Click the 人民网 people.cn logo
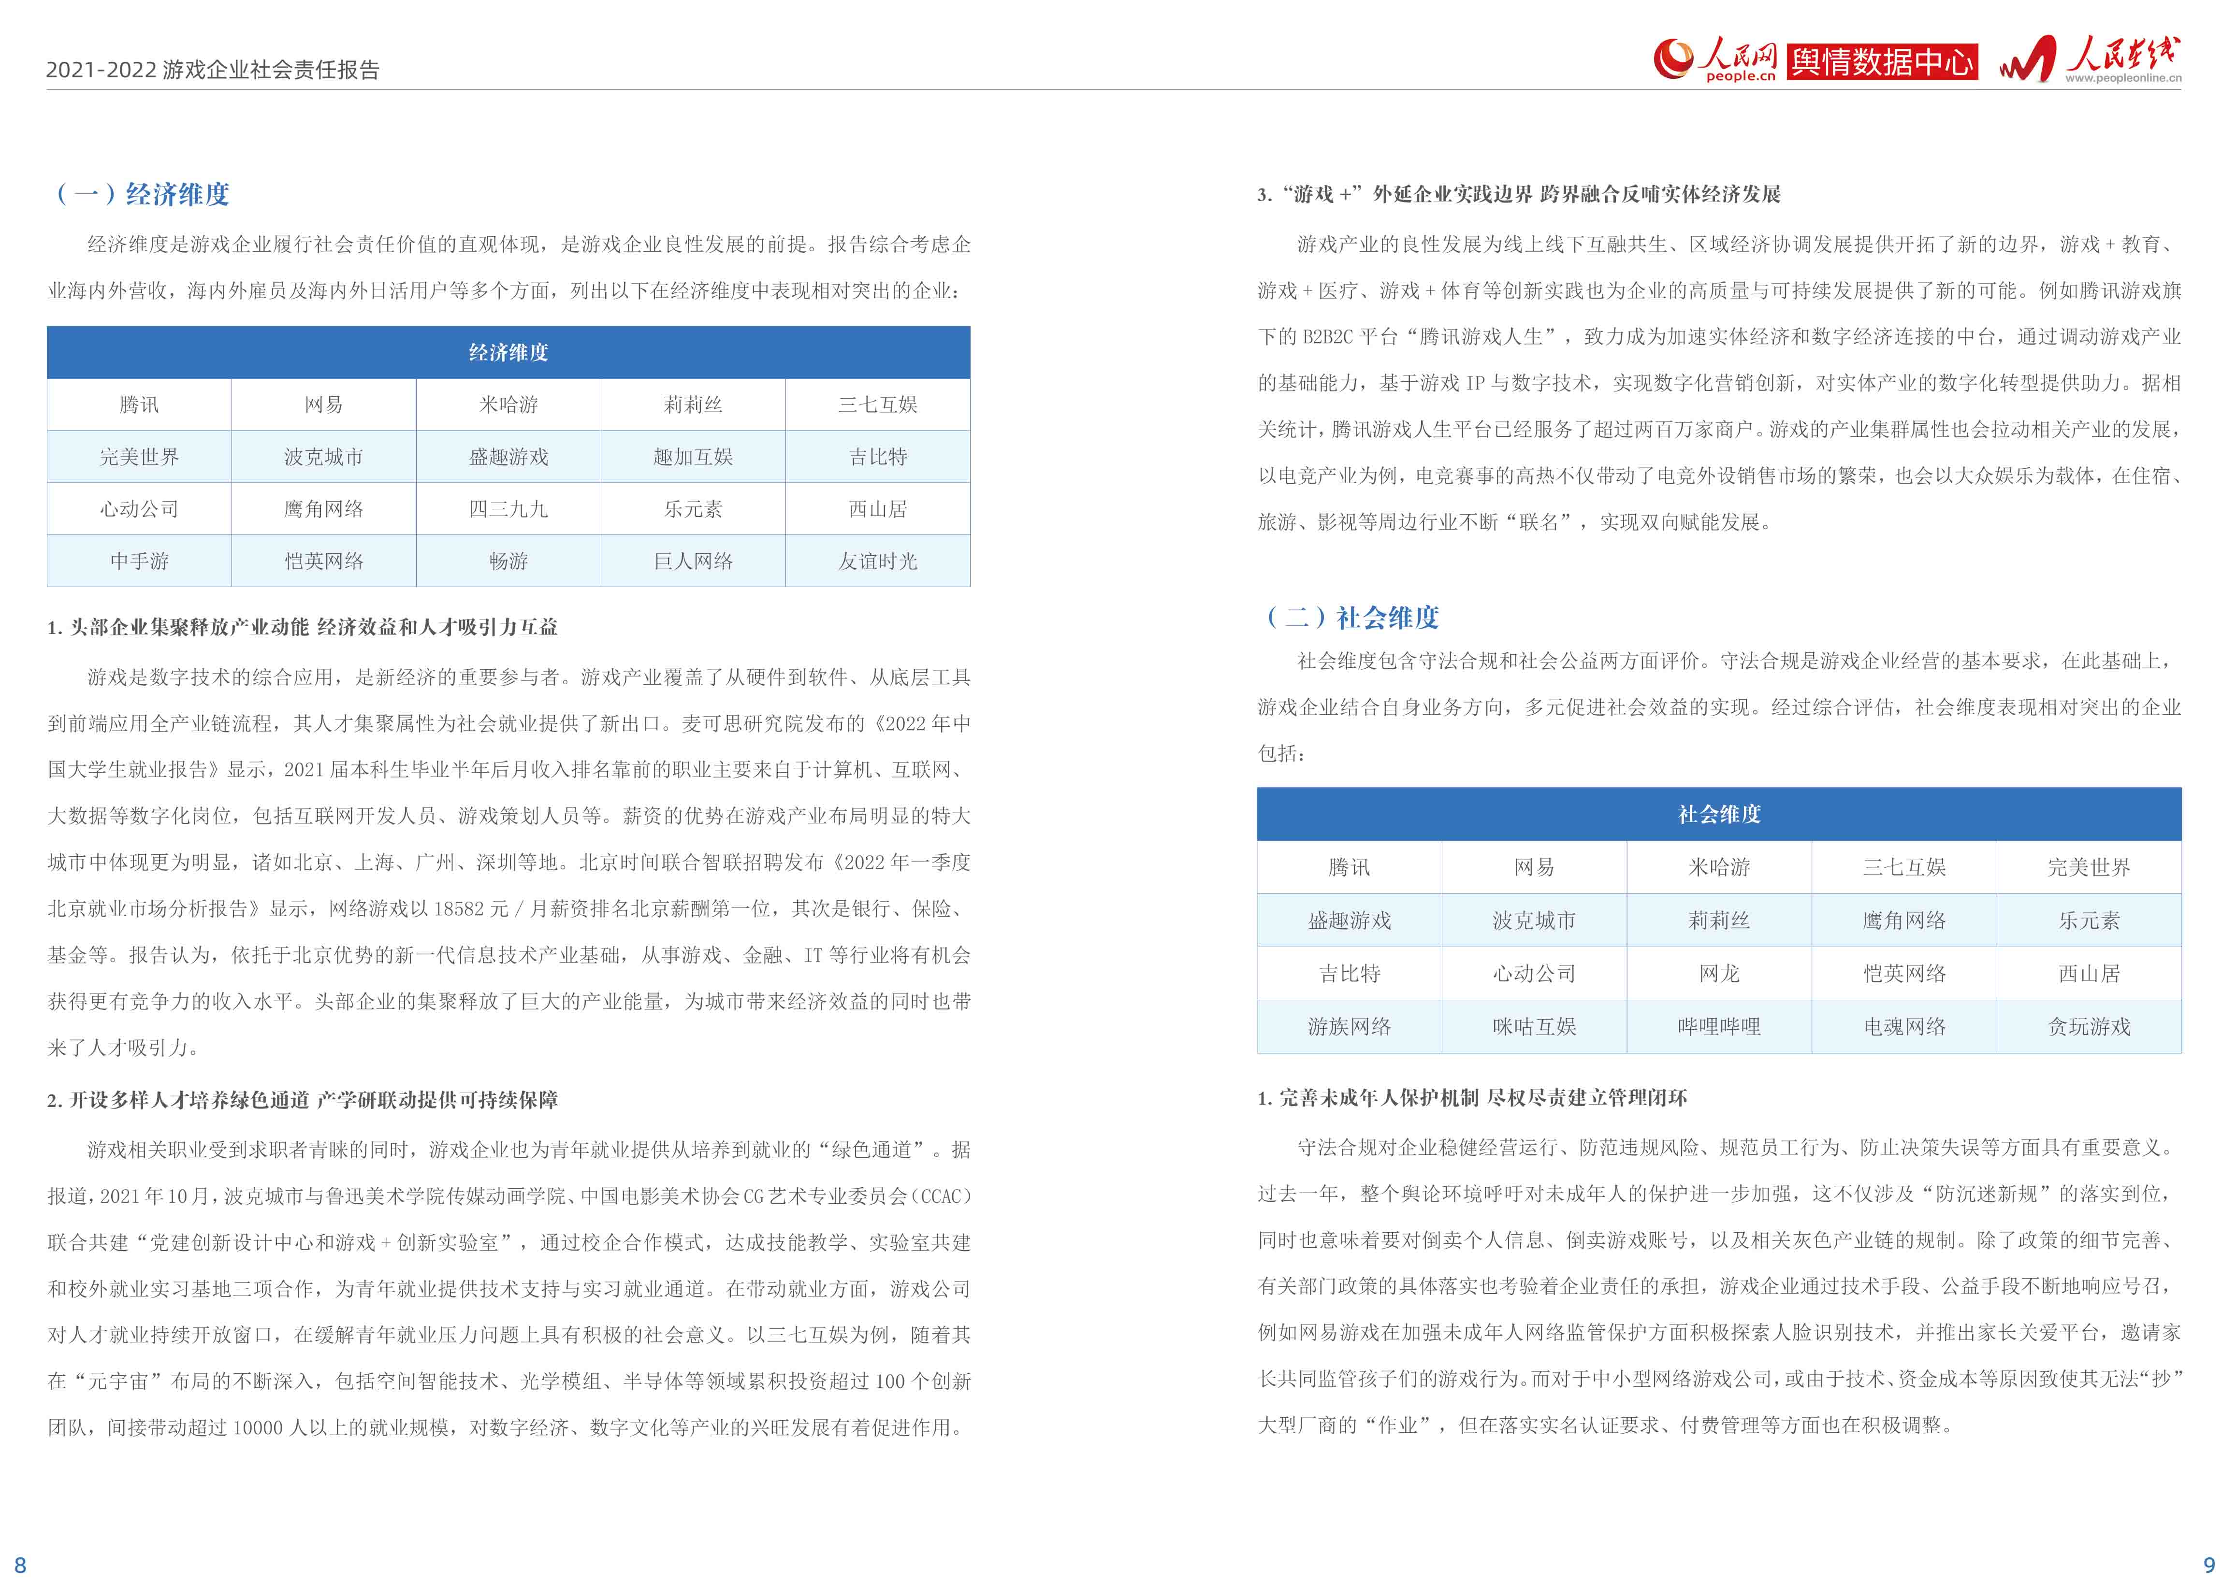The height and width of the screenshot is (1584, 2236). [x=1714, y=60]
